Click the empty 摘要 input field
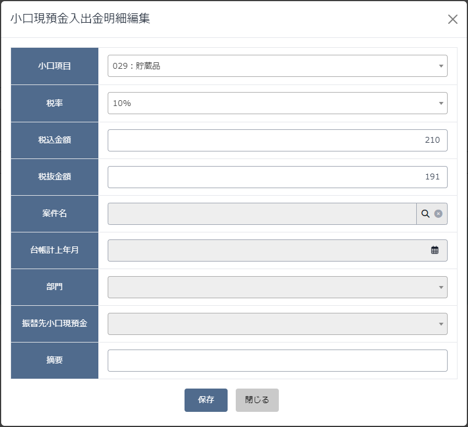The width and height of the screenshot is (468, 427). click(x=278, y=361)
